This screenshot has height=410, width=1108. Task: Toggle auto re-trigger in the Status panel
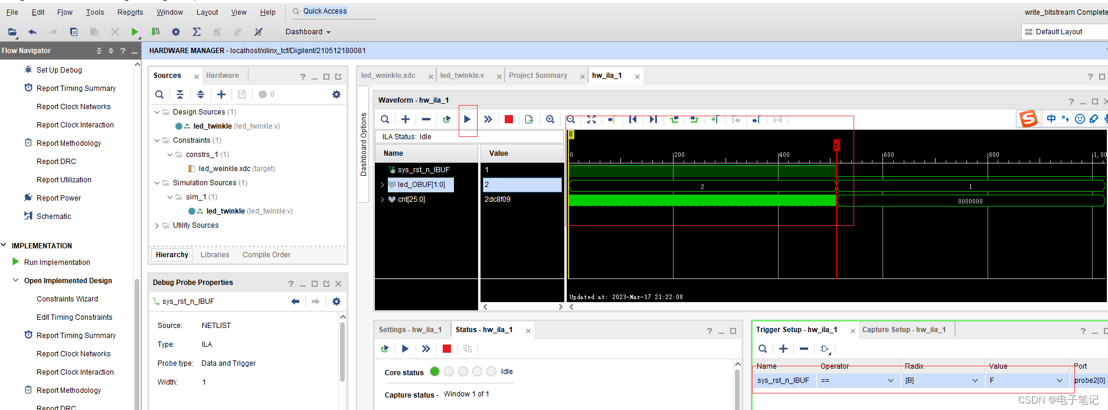coord(385,349)
